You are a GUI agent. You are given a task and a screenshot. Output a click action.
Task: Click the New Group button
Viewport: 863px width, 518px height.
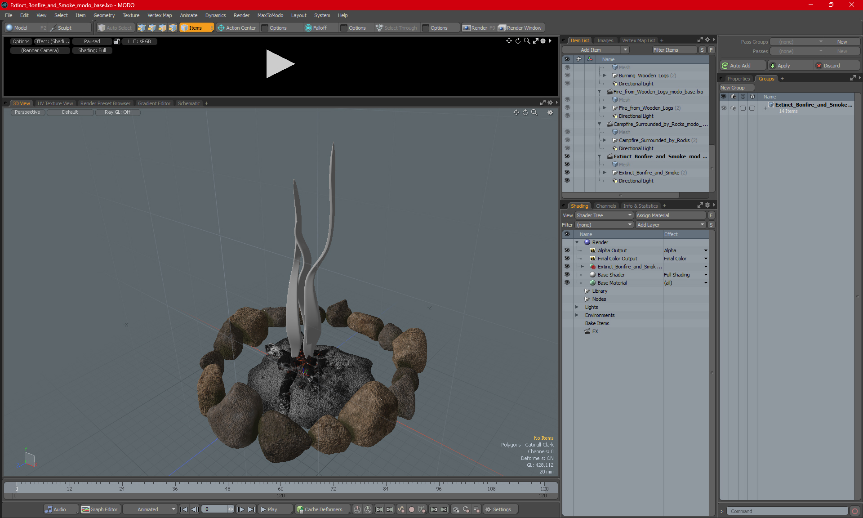pos(736,88)
